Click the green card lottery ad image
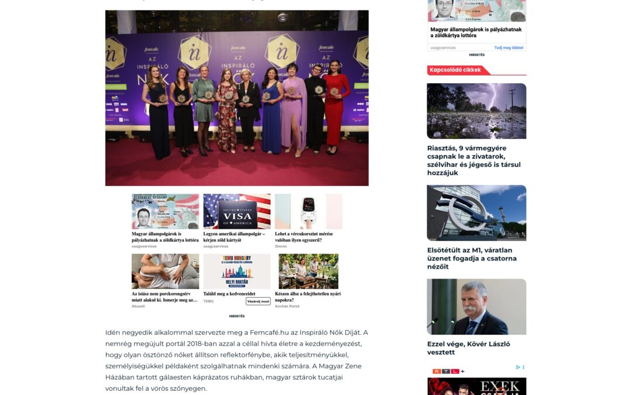The height and width of the screenshot is (395, 632). click(165, 212)
